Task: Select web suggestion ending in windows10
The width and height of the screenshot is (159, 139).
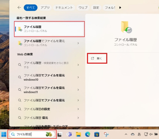Action: pos(49,77)
